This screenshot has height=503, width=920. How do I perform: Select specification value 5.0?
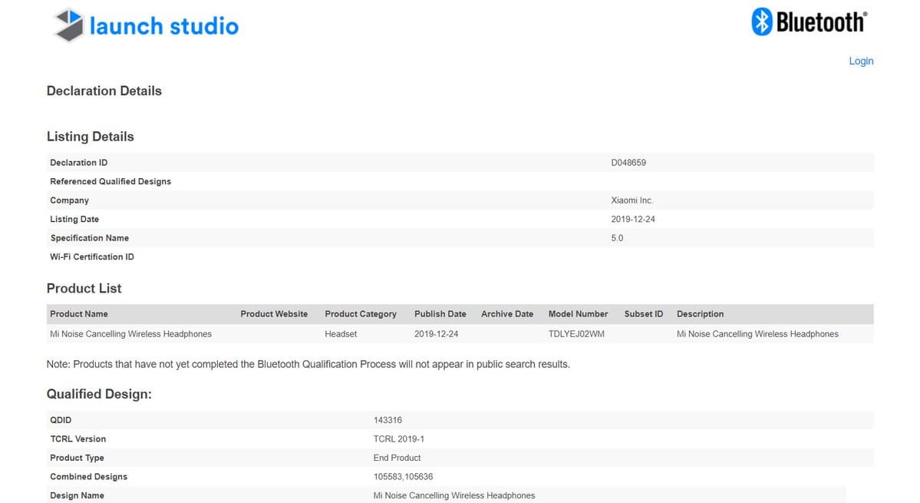click(x=617, y=238)
